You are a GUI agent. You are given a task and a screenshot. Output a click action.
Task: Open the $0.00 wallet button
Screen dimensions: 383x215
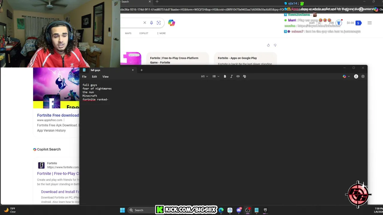tap(354, 23)
